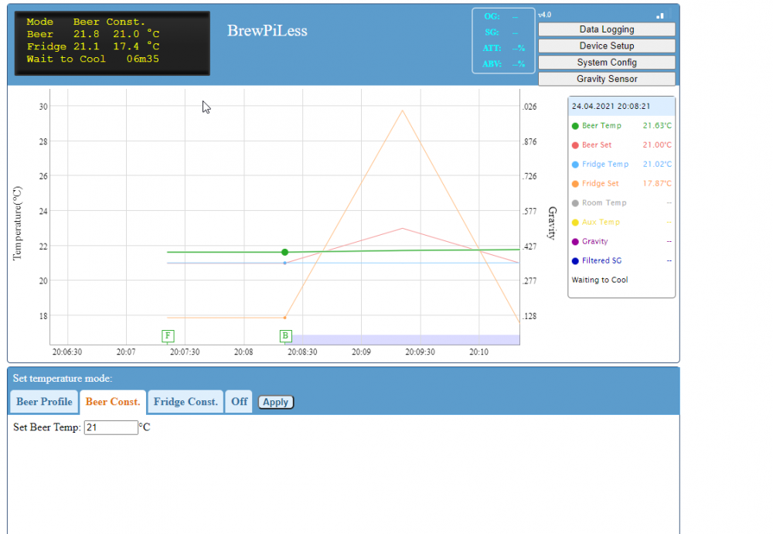This screenshot has width=773, height=534.
Task: Toggle Aux Temp yellow legend dot
Action: coord(575,223)
